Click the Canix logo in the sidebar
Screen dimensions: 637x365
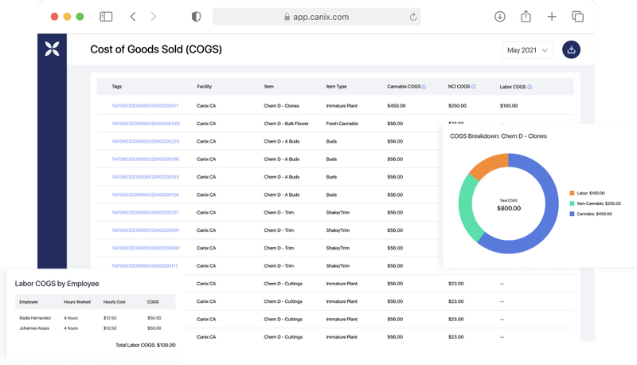52,49
